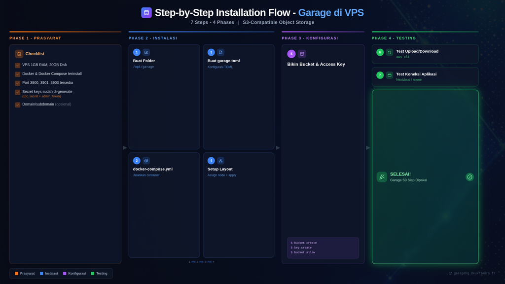Screen dimensions: 505x284
Task: Select the PHASE 2 - INSTALASI header
Action: [153, 38]
